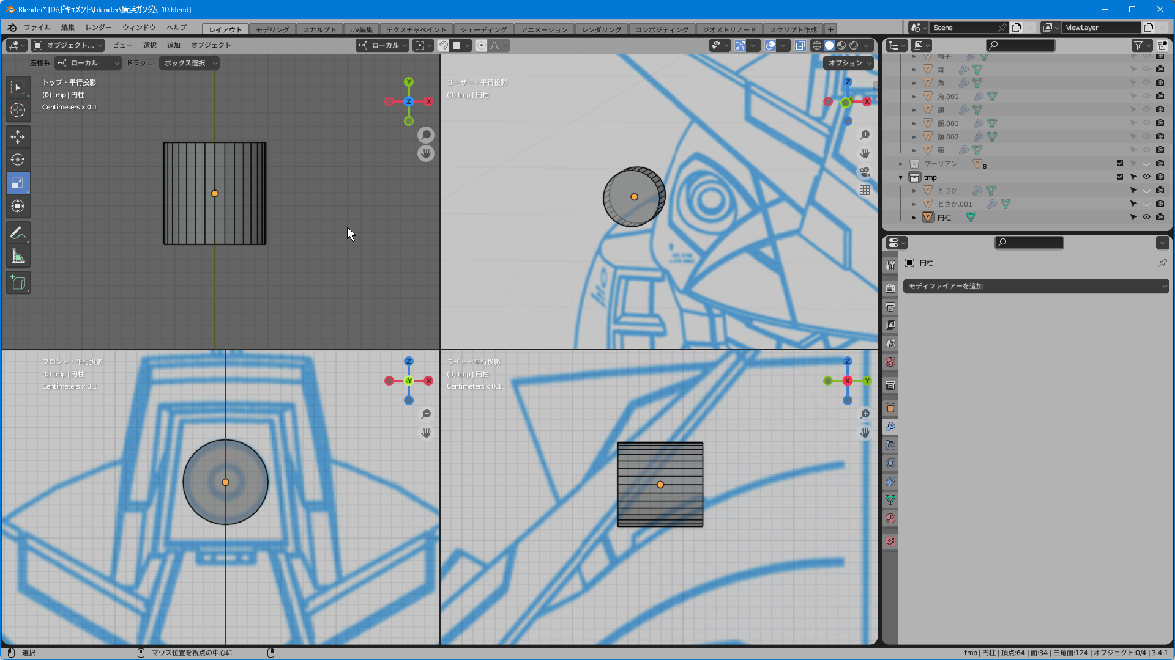
Task: Toggle X-ray display in viewport header
Action: 800,45
